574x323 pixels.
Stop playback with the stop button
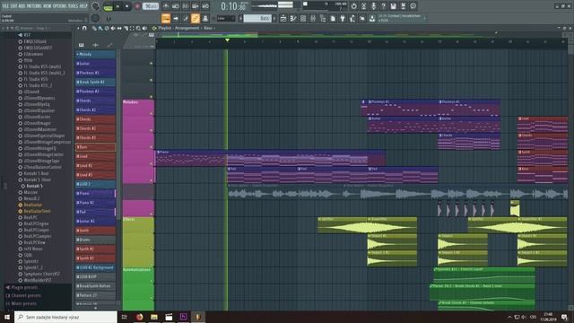(x=127, y=6)
